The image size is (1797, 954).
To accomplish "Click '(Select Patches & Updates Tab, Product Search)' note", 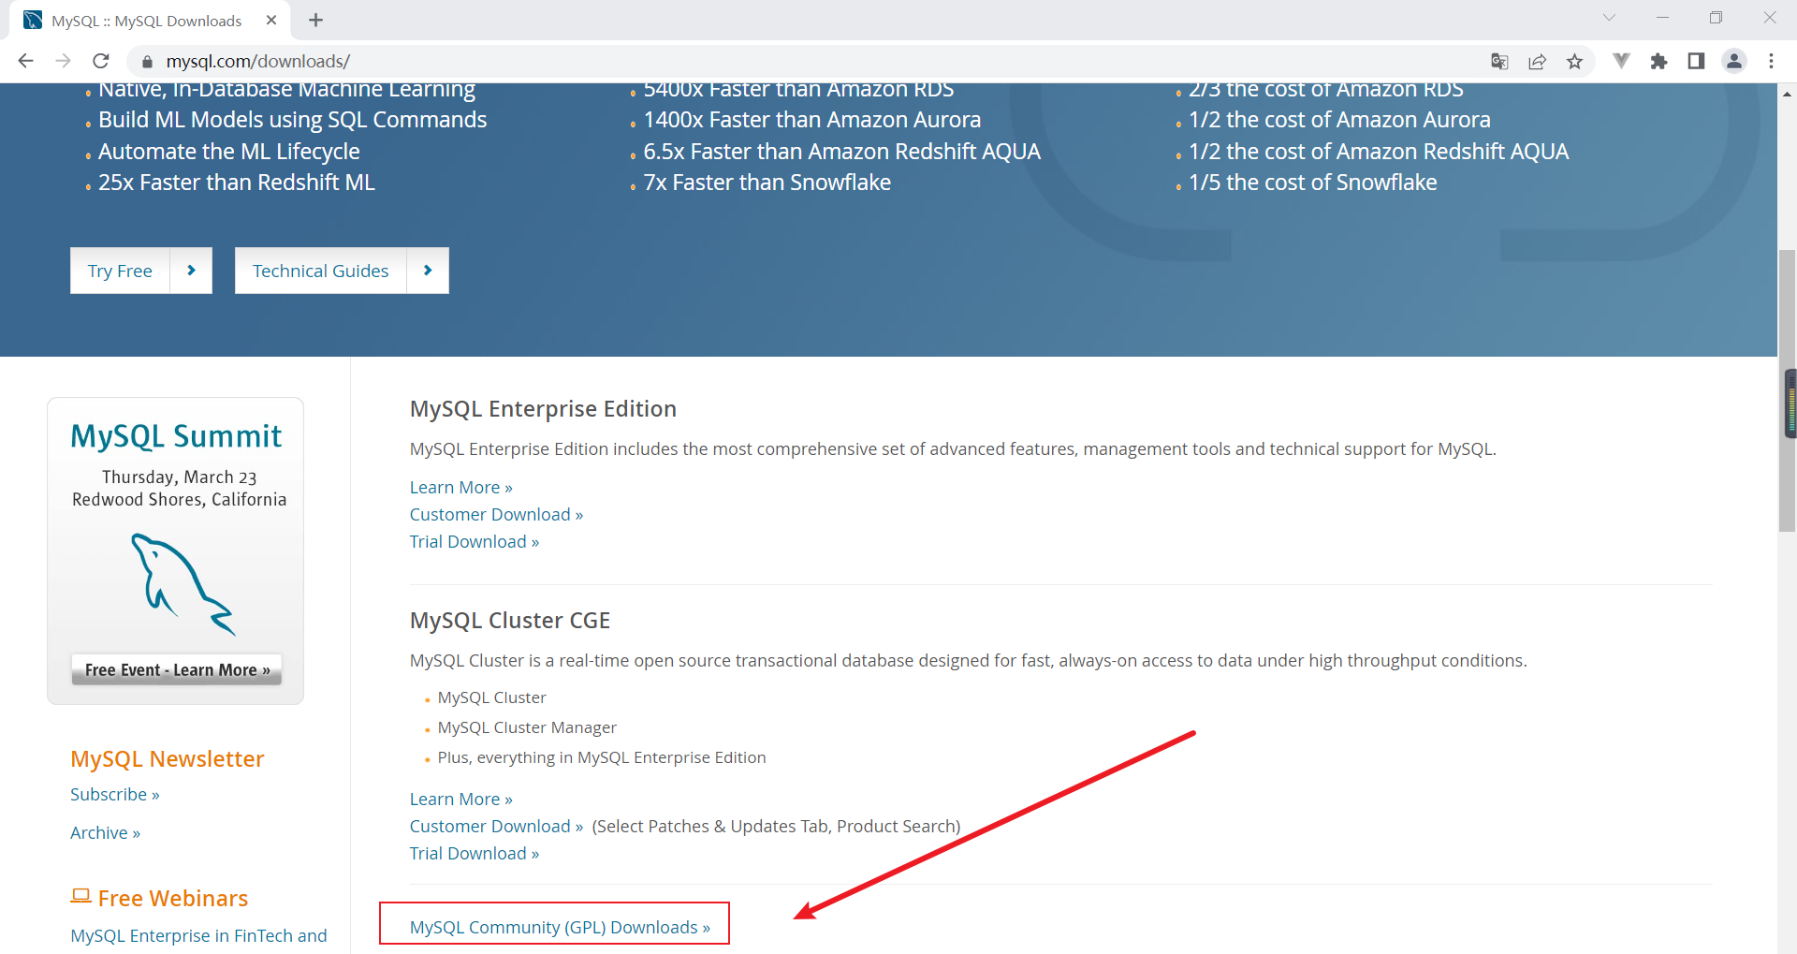I will click(777, 827).
